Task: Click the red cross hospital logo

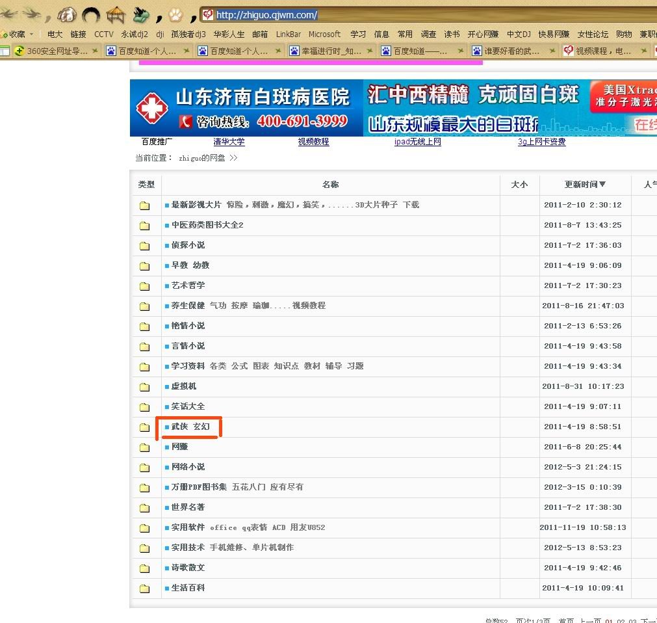Action: tap(151, 109)
